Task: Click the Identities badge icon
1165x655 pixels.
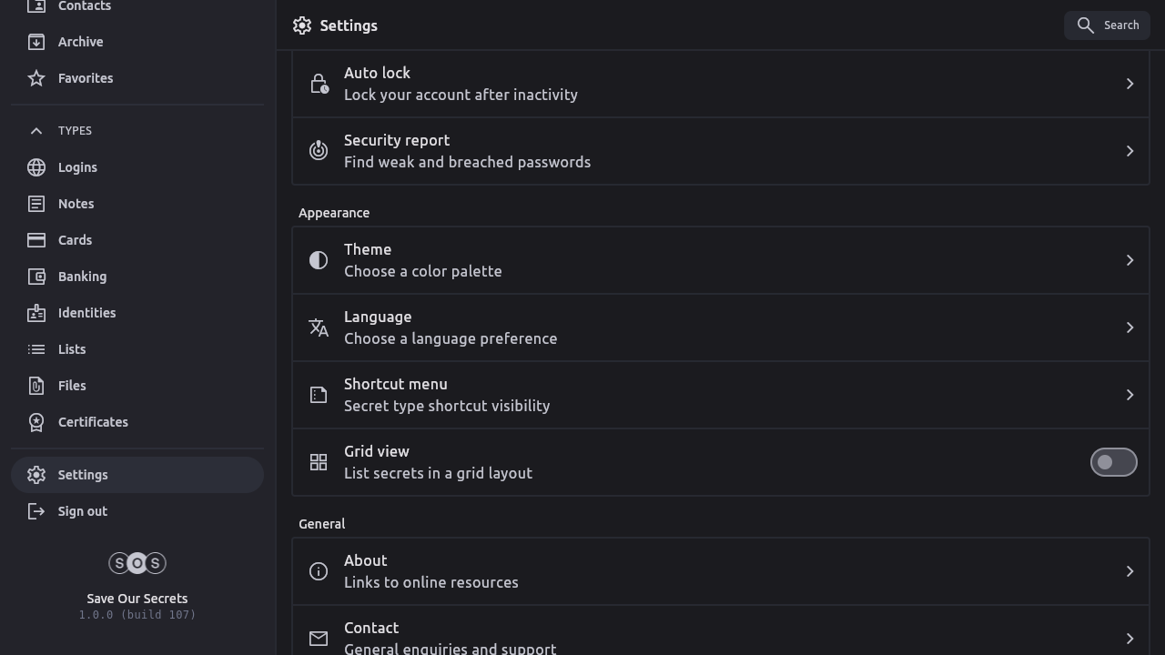Action: tap(36, 313)
